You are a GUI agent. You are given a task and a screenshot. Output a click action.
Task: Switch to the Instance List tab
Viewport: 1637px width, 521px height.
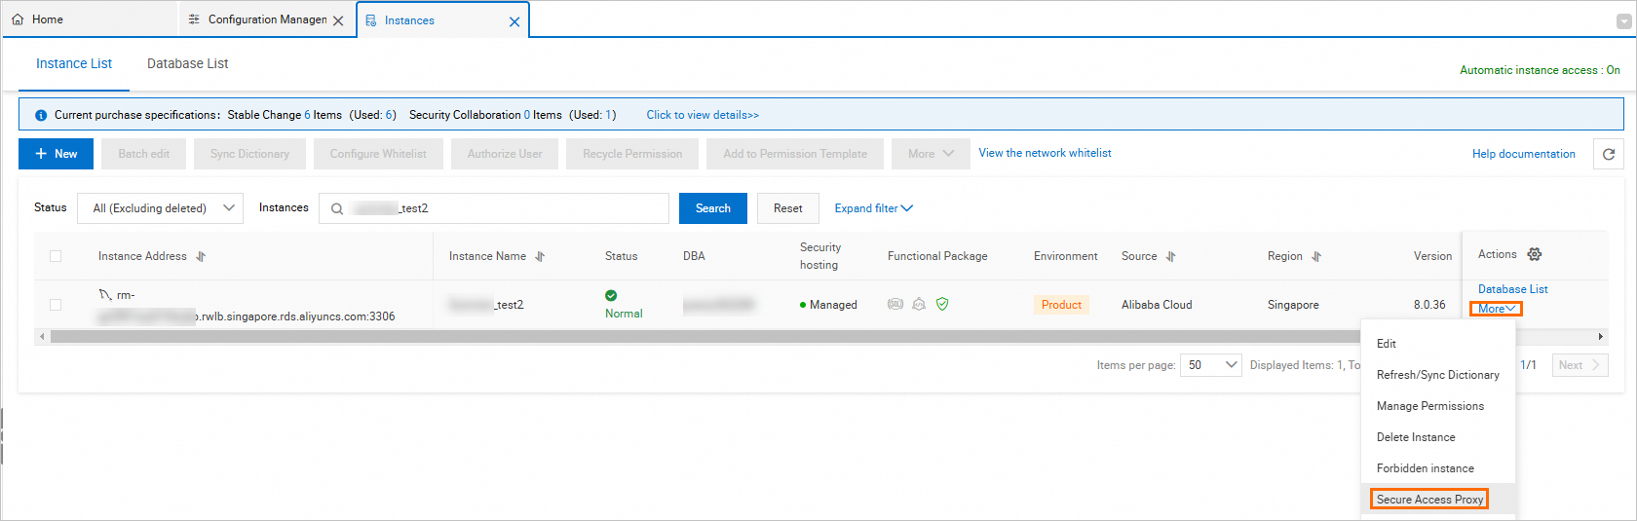pos(74,63)
